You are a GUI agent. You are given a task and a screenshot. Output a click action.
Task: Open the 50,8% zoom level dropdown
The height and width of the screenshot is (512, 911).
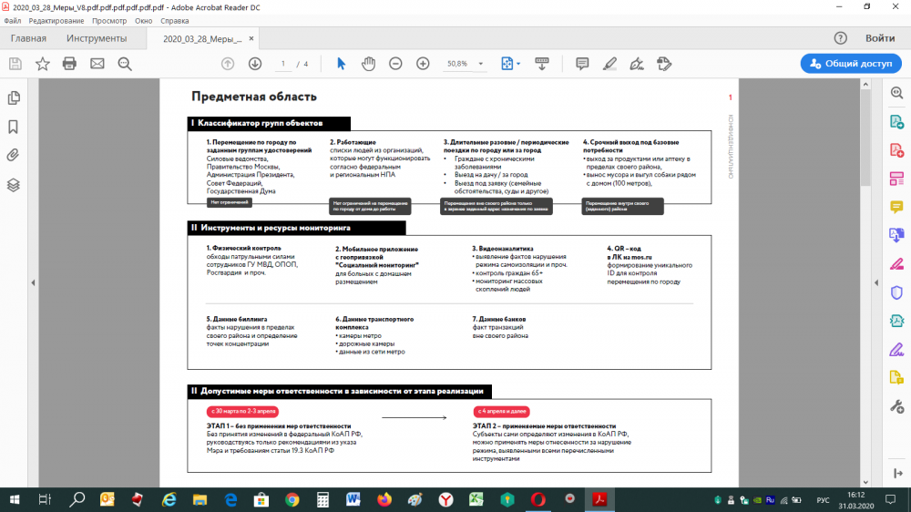[x=466, y=64]
